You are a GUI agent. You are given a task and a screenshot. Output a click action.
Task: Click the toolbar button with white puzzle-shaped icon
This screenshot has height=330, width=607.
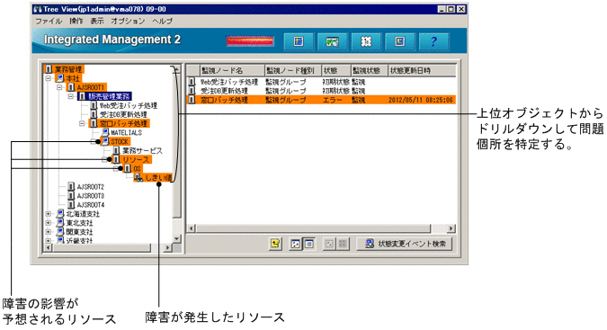pos(366,41)
